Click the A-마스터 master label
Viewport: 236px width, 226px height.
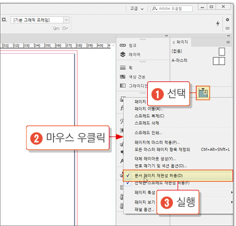click(x=179, y=61)
